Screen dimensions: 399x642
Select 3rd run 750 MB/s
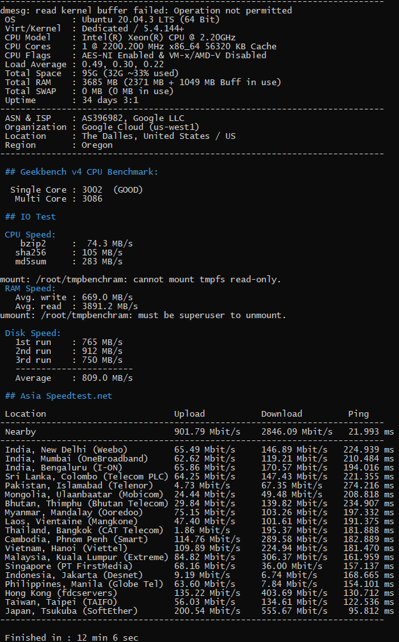[102, 361]
